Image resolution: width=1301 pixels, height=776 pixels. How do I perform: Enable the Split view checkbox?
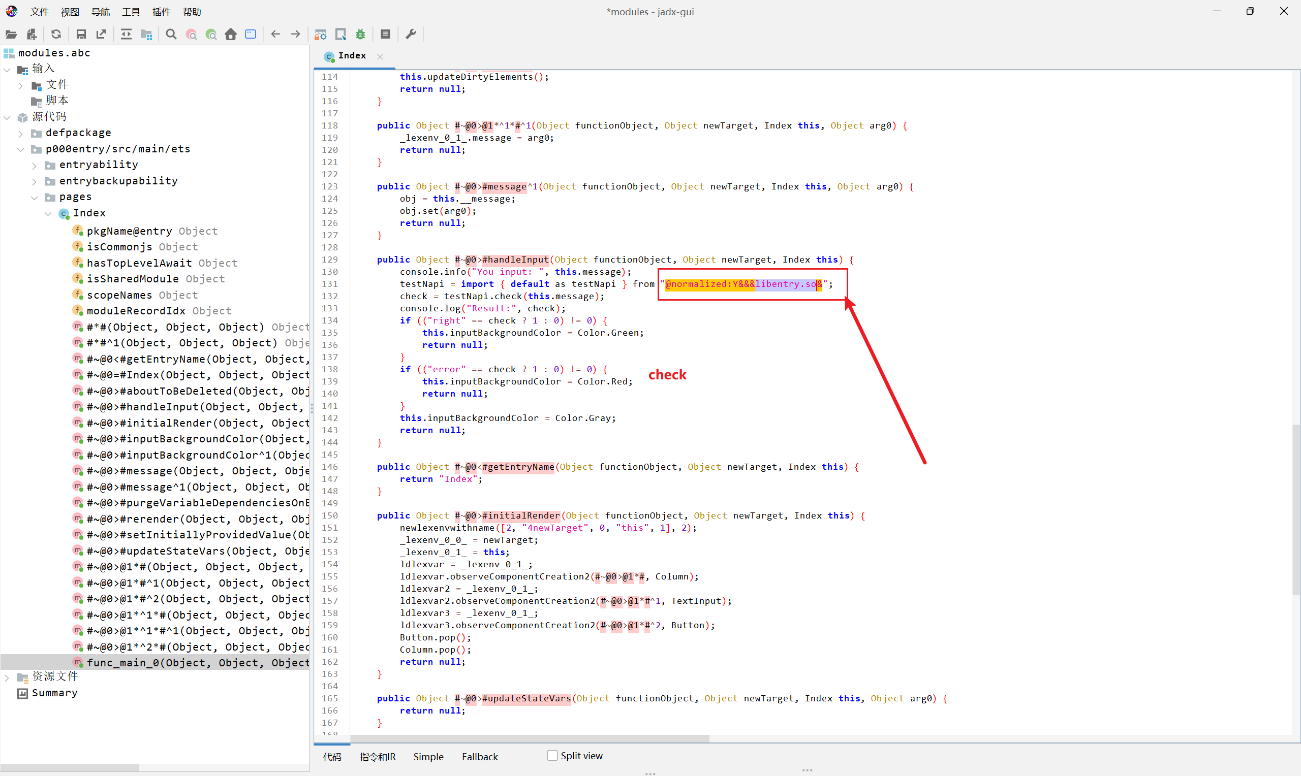click(552, 756)
